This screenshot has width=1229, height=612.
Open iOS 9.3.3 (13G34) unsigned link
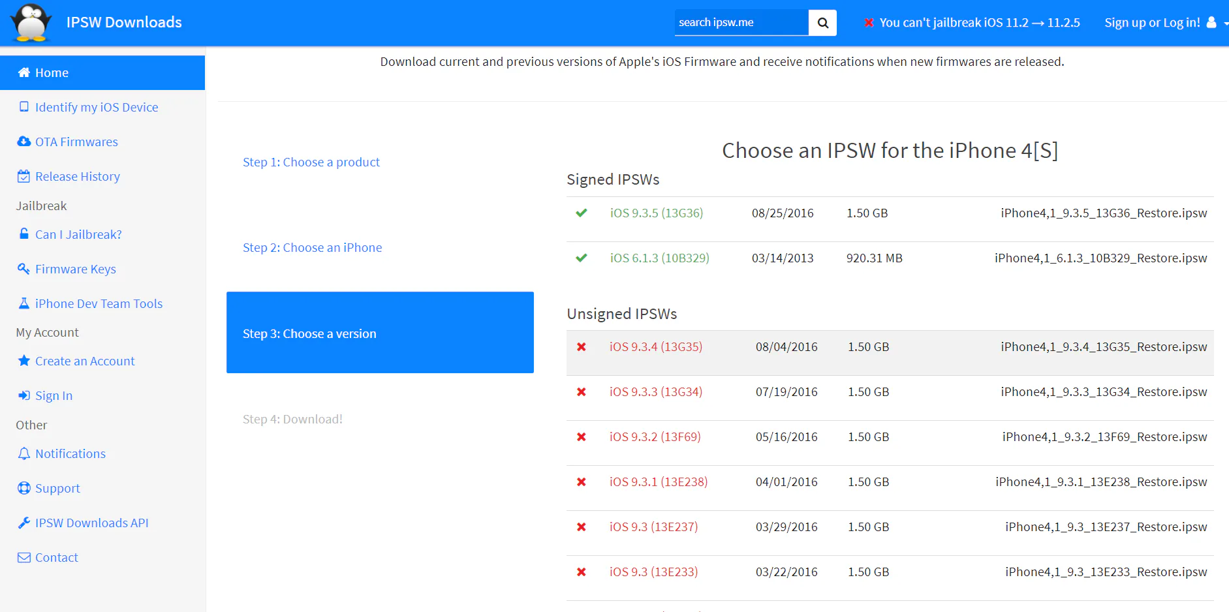point(656,391)
